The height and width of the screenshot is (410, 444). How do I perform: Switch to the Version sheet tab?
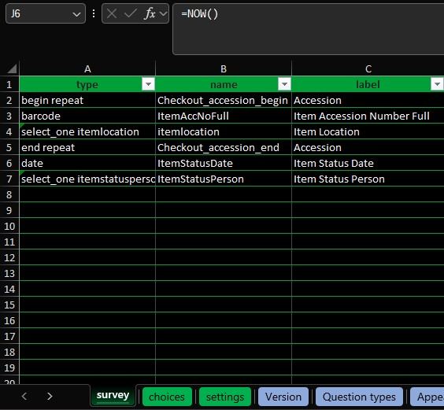283,397
